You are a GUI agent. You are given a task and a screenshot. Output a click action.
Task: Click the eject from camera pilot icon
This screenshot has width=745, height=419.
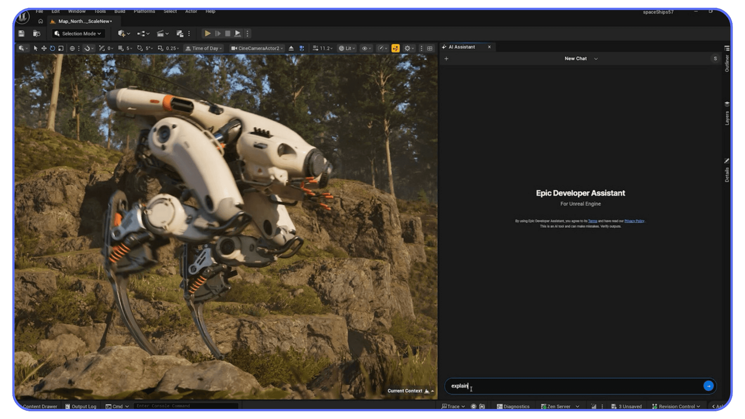(x=291, y=48)
